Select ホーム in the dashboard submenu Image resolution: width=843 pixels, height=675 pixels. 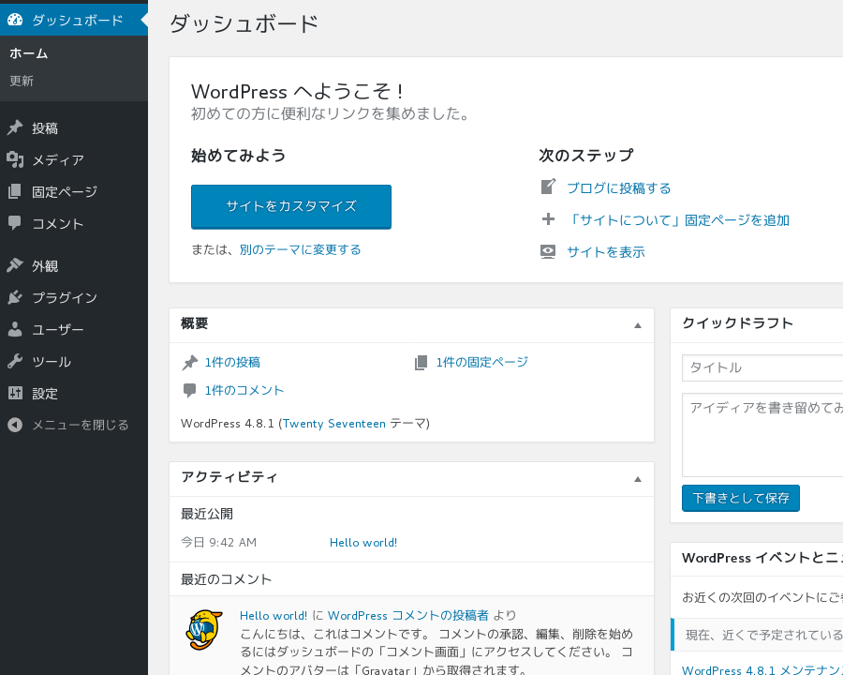pyautogui.click(x=28, y=53)
